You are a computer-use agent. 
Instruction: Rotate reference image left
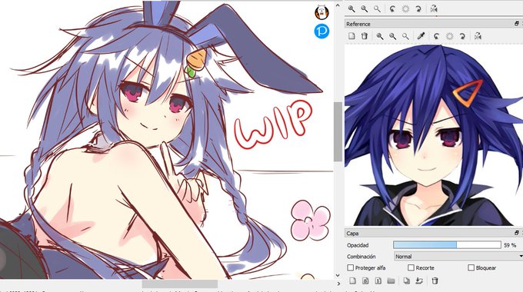click(437, 36)
